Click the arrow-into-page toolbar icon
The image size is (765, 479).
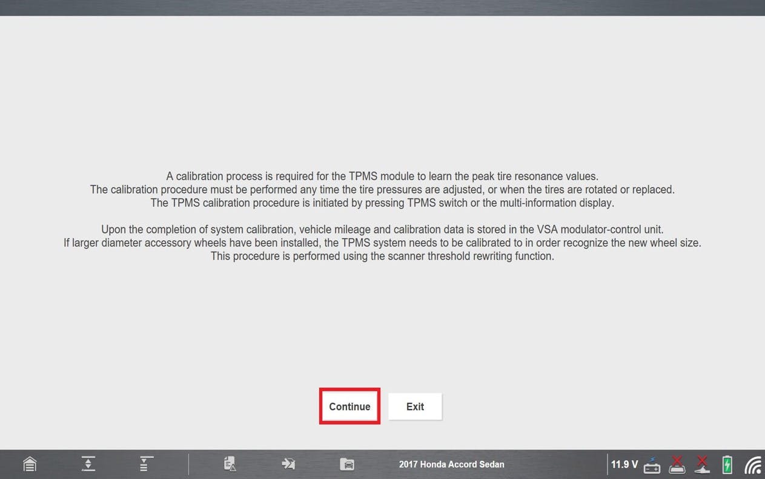click(288, 464)
